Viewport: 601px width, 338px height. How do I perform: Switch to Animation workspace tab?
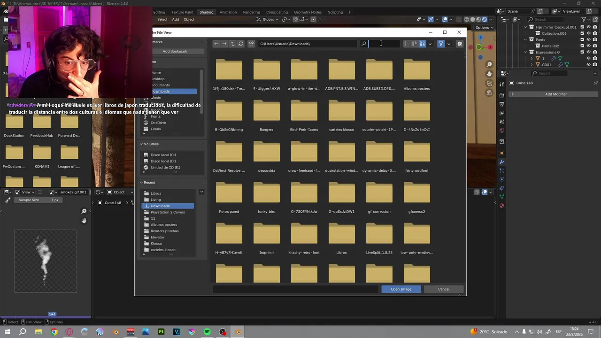[x=228, y=12]
